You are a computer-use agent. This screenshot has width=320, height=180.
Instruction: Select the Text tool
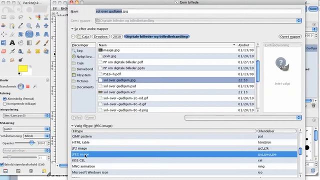click(12, 43)
